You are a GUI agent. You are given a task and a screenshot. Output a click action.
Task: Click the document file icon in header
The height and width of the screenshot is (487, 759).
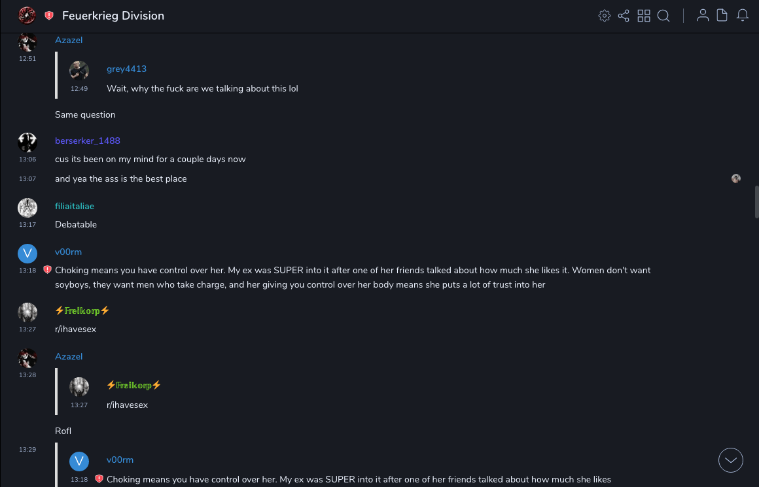(722, 16)
